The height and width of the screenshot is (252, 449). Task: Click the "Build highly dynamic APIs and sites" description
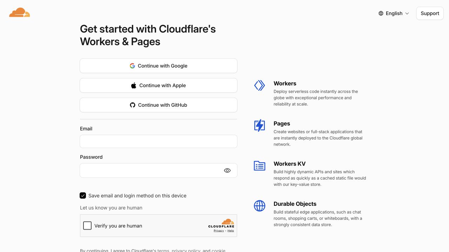320,178
